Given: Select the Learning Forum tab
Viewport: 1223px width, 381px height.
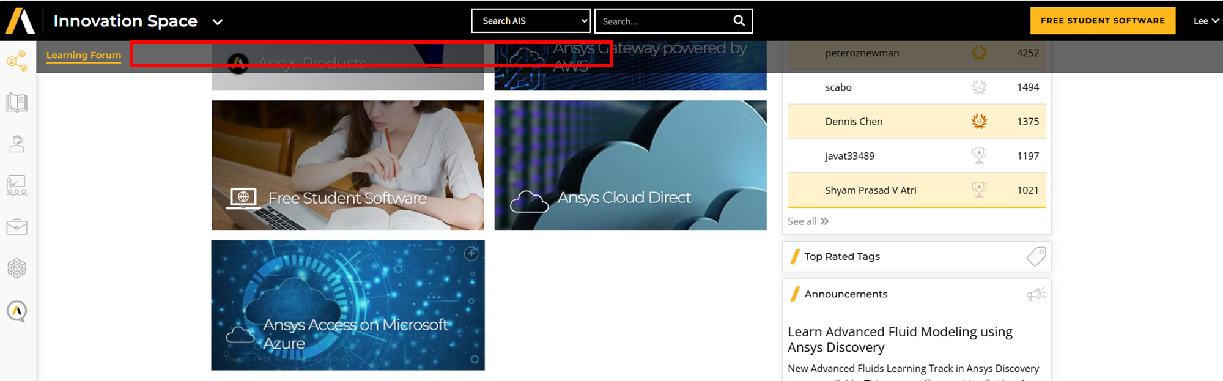Looking at the screenshot, I should click(x=84, y=55).
